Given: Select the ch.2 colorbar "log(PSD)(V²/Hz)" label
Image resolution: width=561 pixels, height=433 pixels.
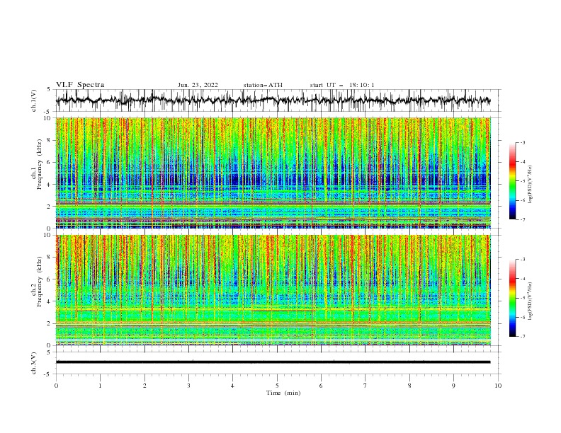Looking at the screenshot, I should tap(531, 301).
